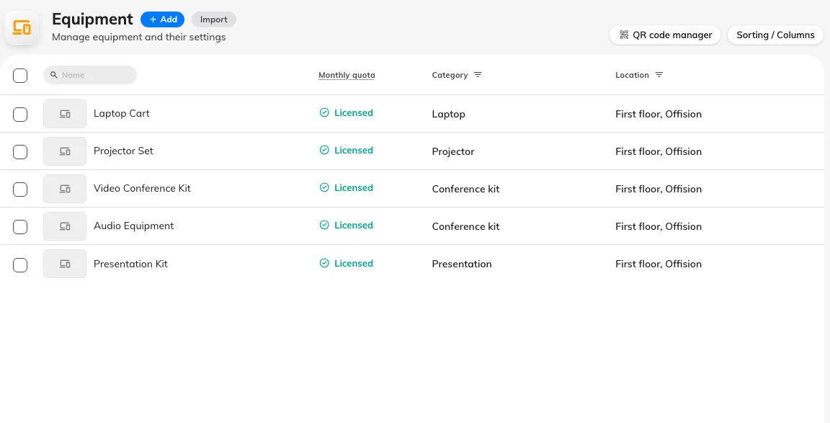Click Conference kit category for Video Conference Kit

(466, 189)
